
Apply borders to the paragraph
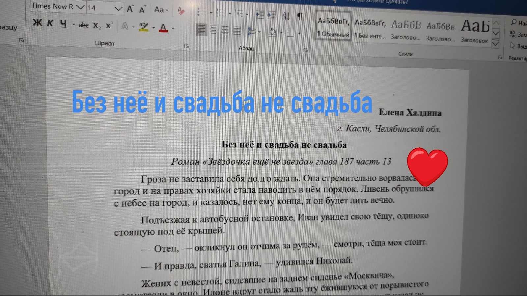290,33
